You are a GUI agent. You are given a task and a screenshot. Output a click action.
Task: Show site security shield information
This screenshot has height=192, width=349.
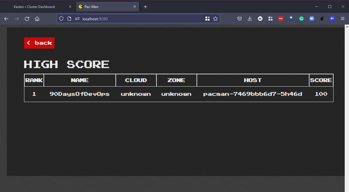tap(61, 19)
